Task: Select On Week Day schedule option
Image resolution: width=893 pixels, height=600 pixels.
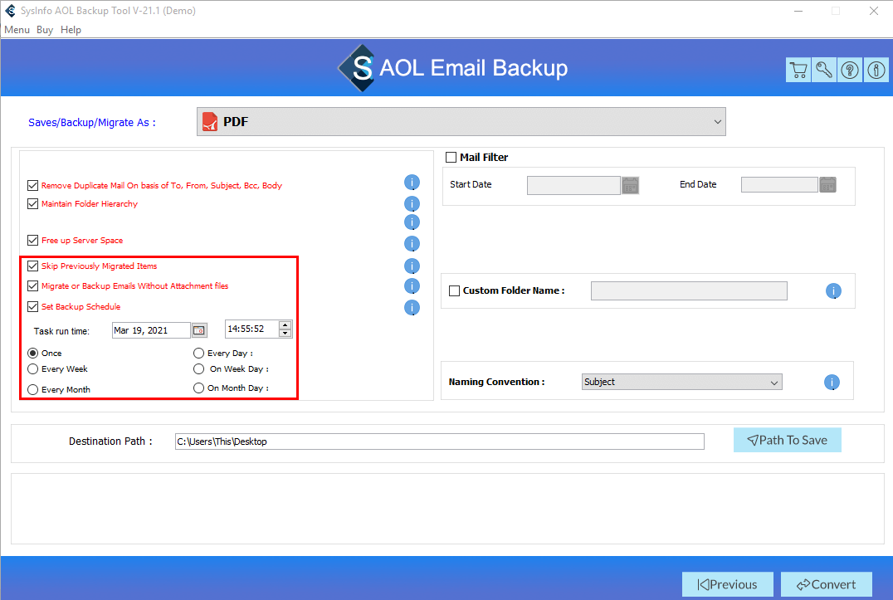Action: click(198, 369)
